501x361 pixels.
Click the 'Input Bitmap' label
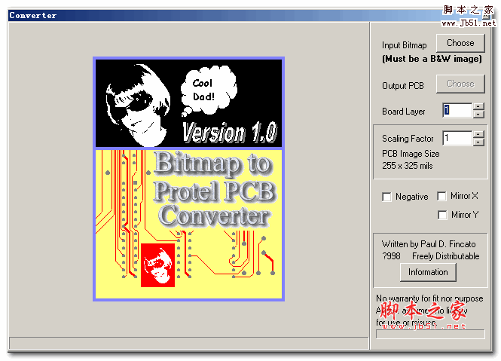coord(404,45)
